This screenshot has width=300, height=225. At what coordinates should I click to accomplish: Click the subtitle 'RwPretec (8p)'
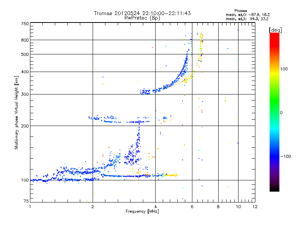pos(142,18)
